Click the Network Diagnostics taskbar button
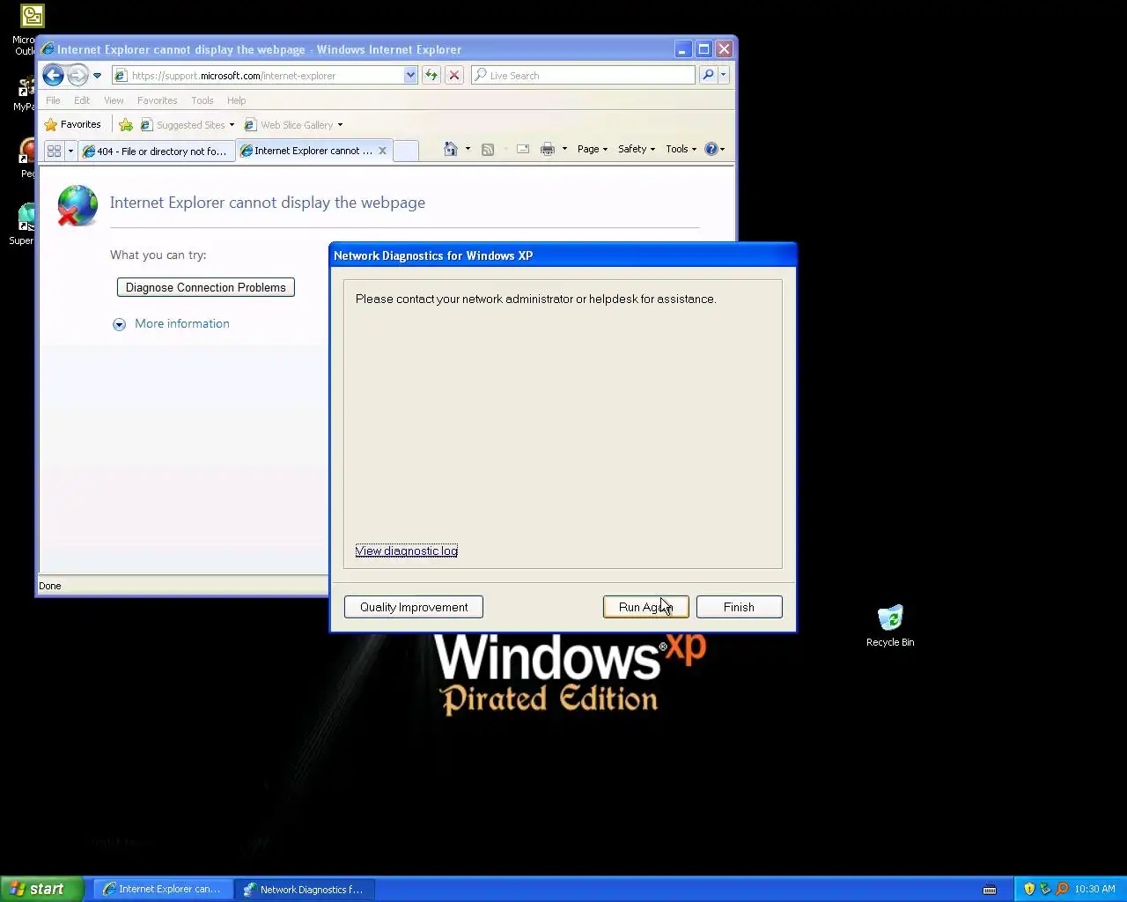1127x902 pixels. [305, 889]
